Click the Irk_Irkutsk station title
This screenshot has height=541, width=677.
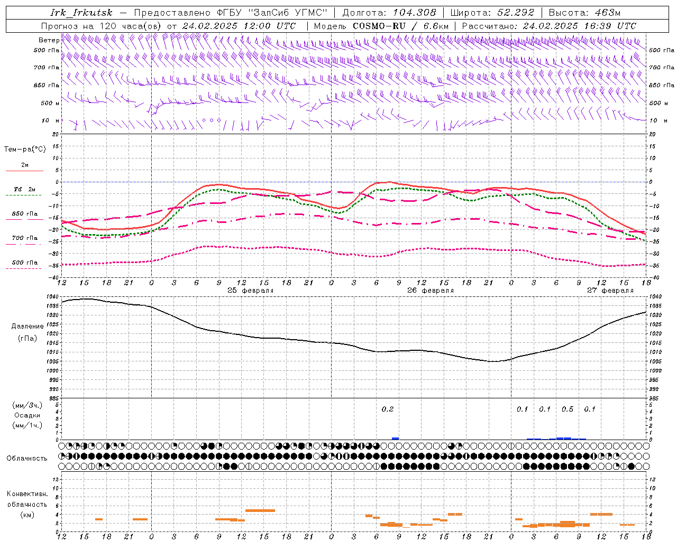point(81,13)
